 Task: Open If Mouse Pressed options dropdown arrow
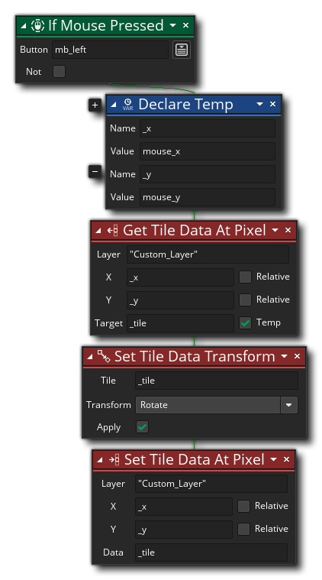coord(172,25)
